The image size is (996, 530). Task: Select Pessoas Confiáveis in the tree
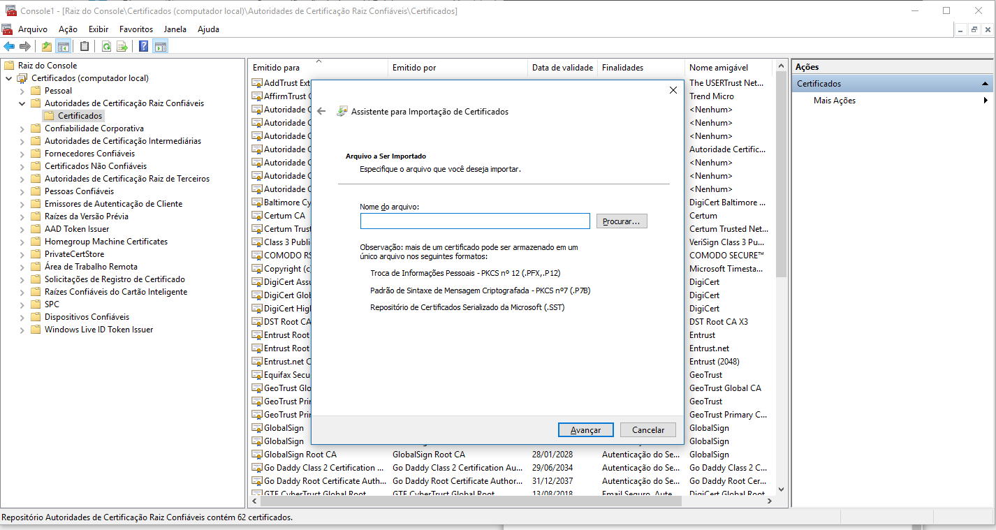coord(79,191)
